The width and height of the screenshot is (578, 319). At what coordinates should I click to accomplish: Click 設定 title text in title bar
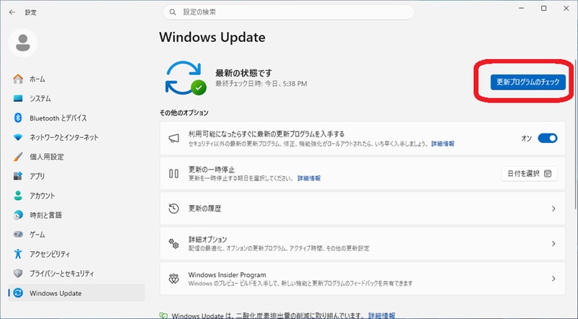click(30, 12)
